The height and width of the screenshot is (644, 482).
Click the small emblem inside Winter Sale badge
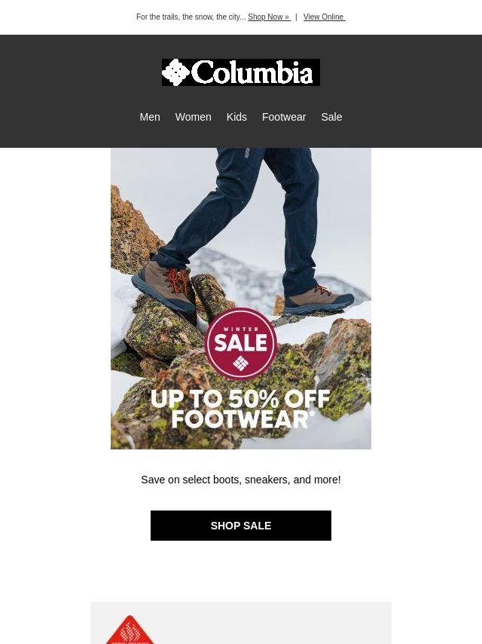tap(240, 363)
